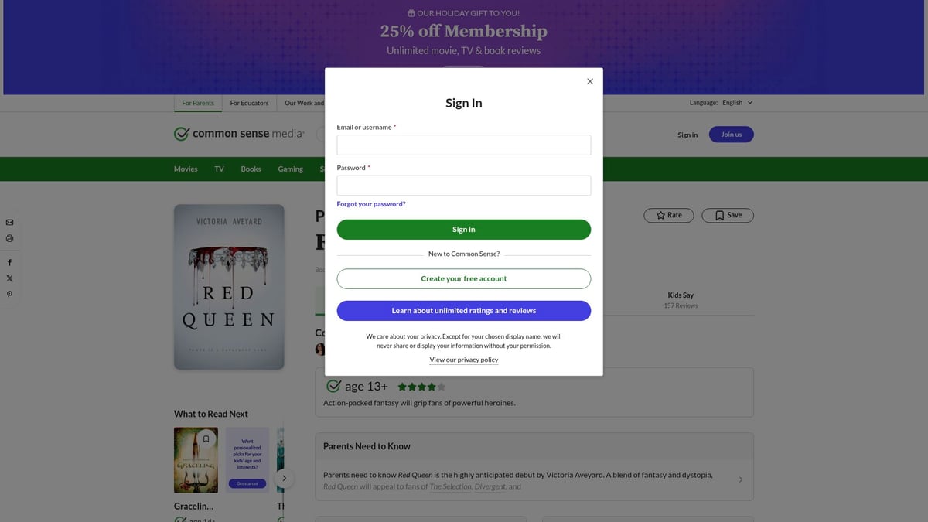Click the Forgot your password link
Screen dimensions: 928x522
[x=371, y=204]
